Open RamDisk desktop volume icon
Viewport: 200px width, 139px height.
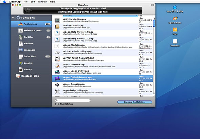[175, 41]
